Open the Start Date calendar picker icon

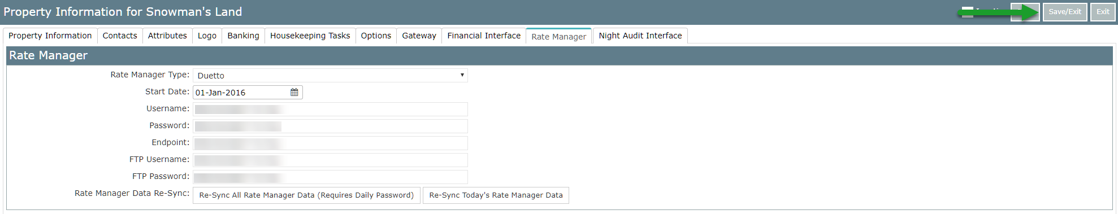click(x=294, y=92)
